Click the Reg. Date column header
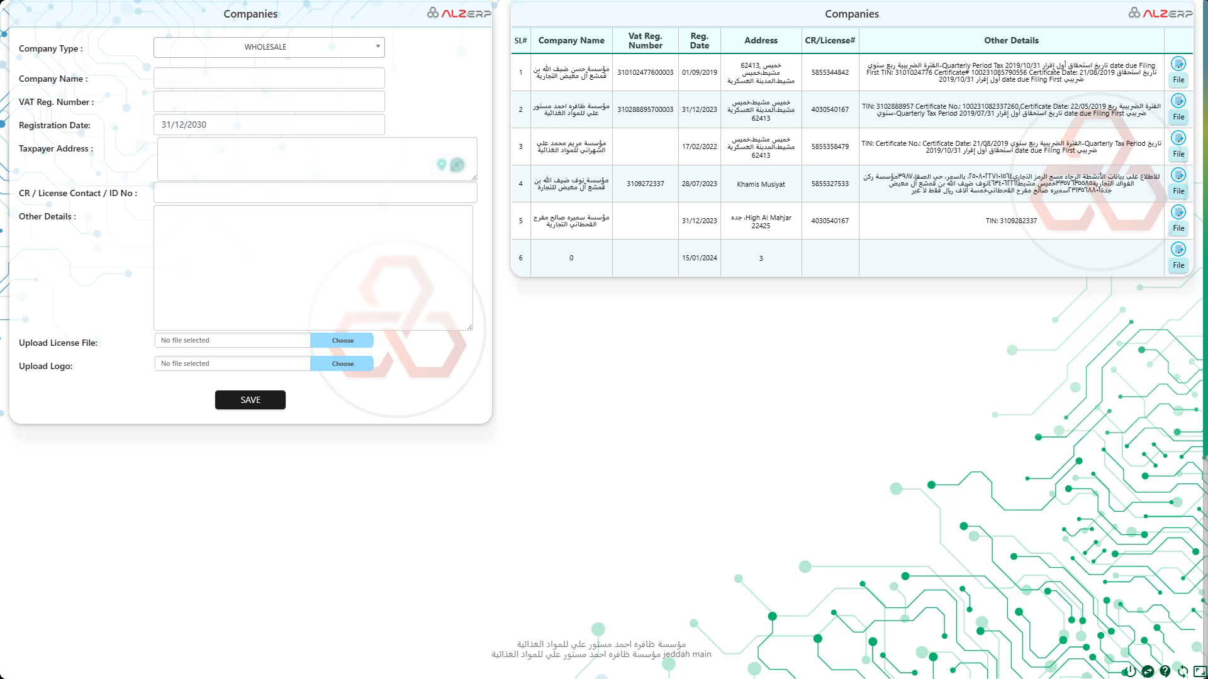 click(x=700, y=40)
